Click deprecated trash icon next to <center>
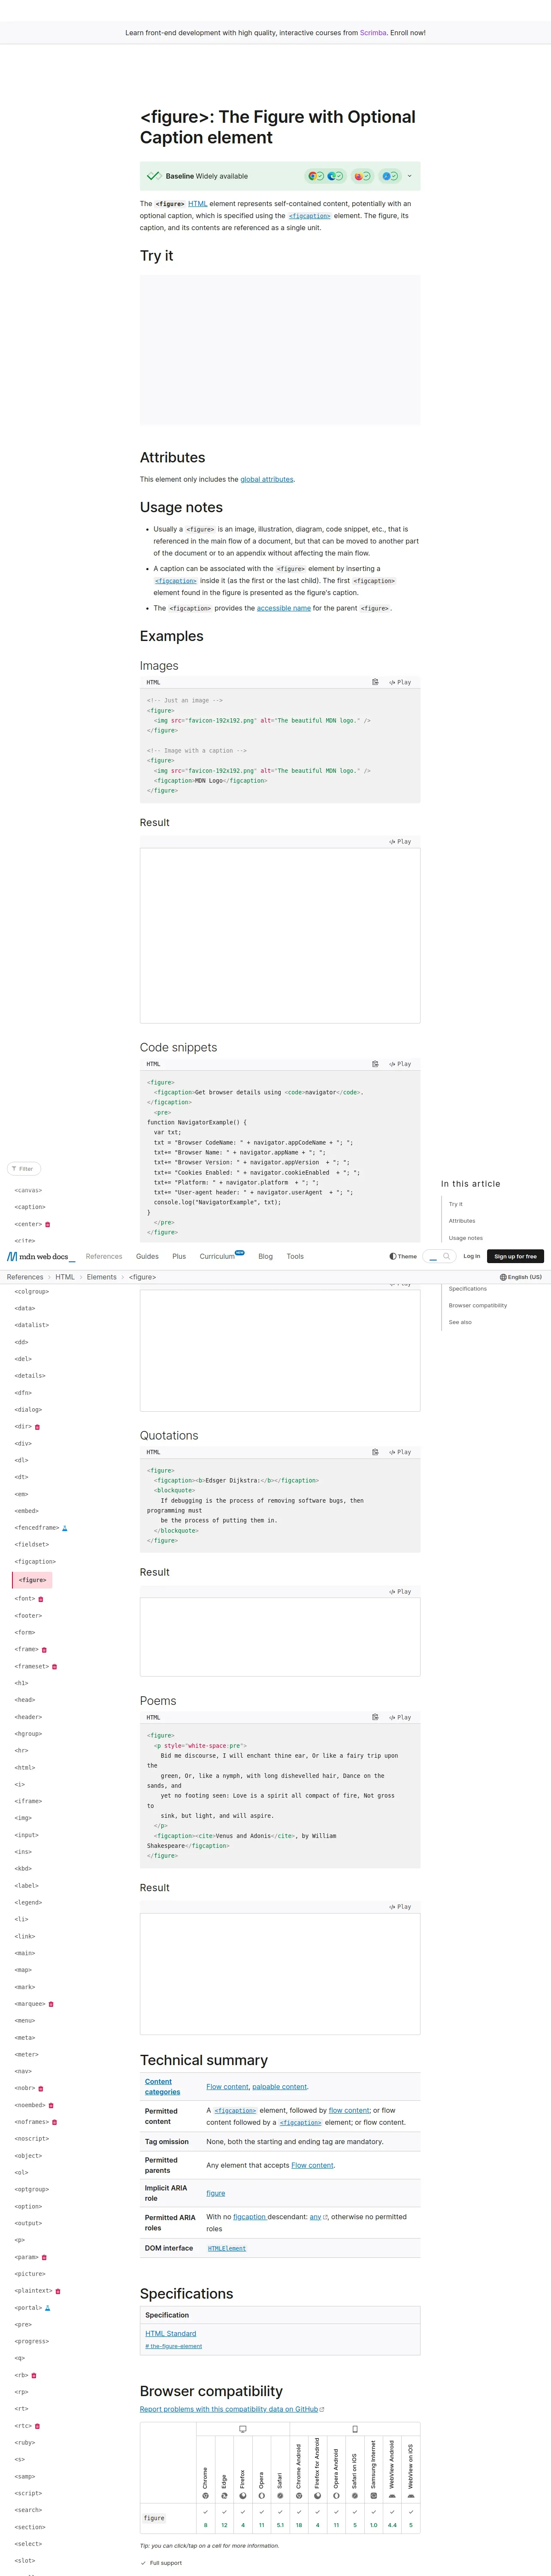The image size is (551, 2576). pos(47,1224)
